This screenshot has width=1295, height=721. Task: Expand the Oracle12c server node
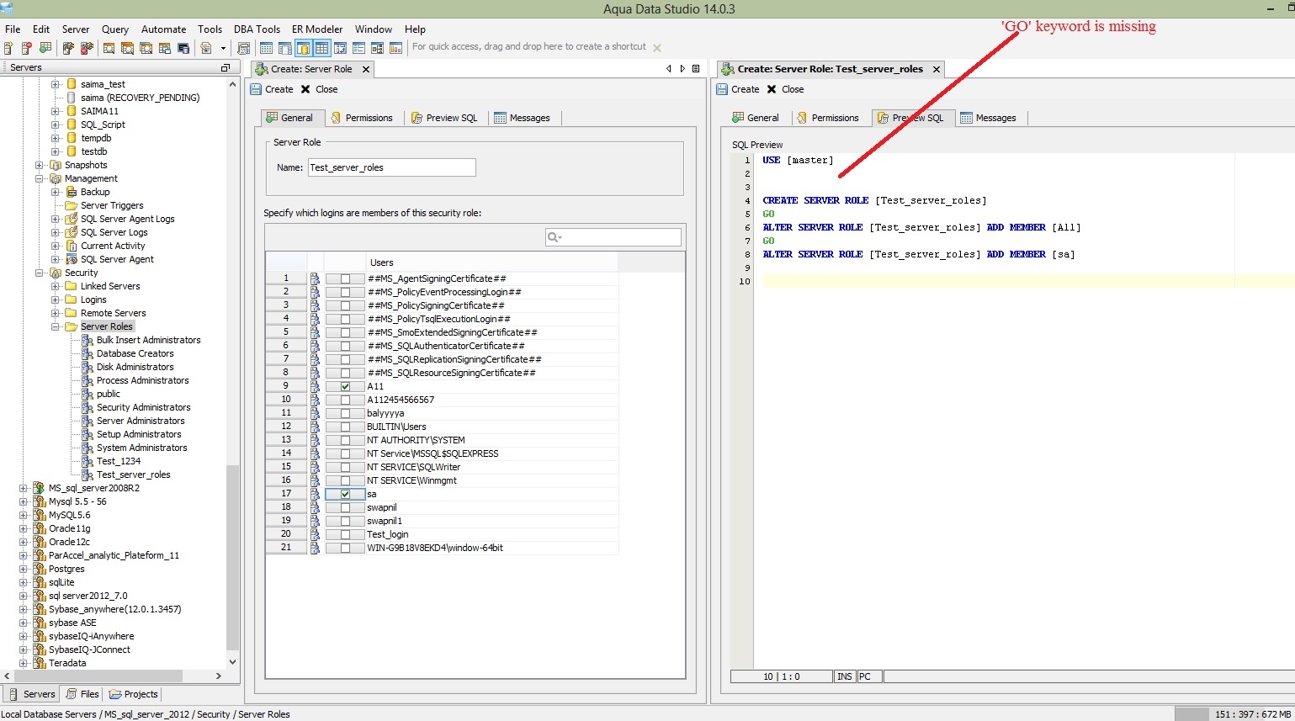tap(24, 542)
